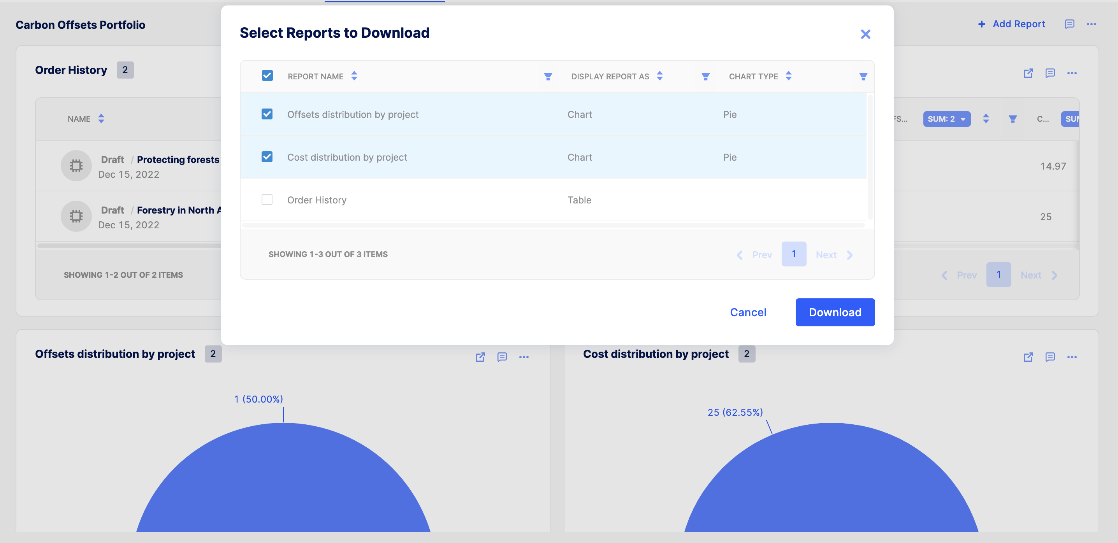The width and height of the screenshot is (1118, 543).
Task: Close the Select Reports dialog
Action: point(865,34)
